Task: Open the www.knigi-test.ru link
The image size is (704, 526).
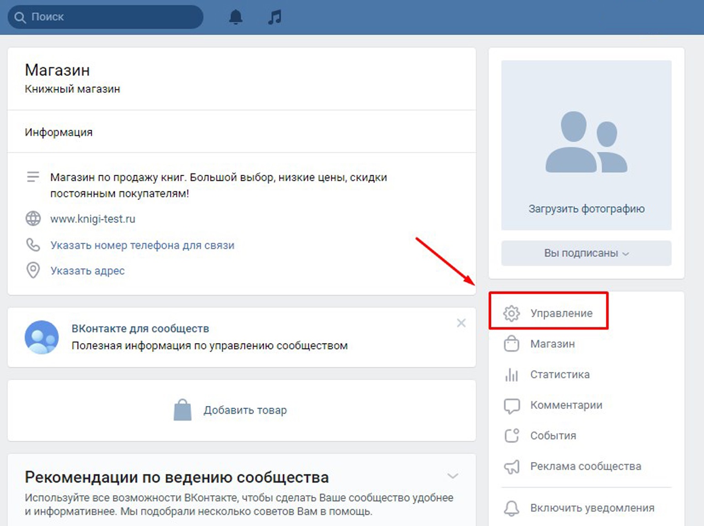Action: coord(93,219)
